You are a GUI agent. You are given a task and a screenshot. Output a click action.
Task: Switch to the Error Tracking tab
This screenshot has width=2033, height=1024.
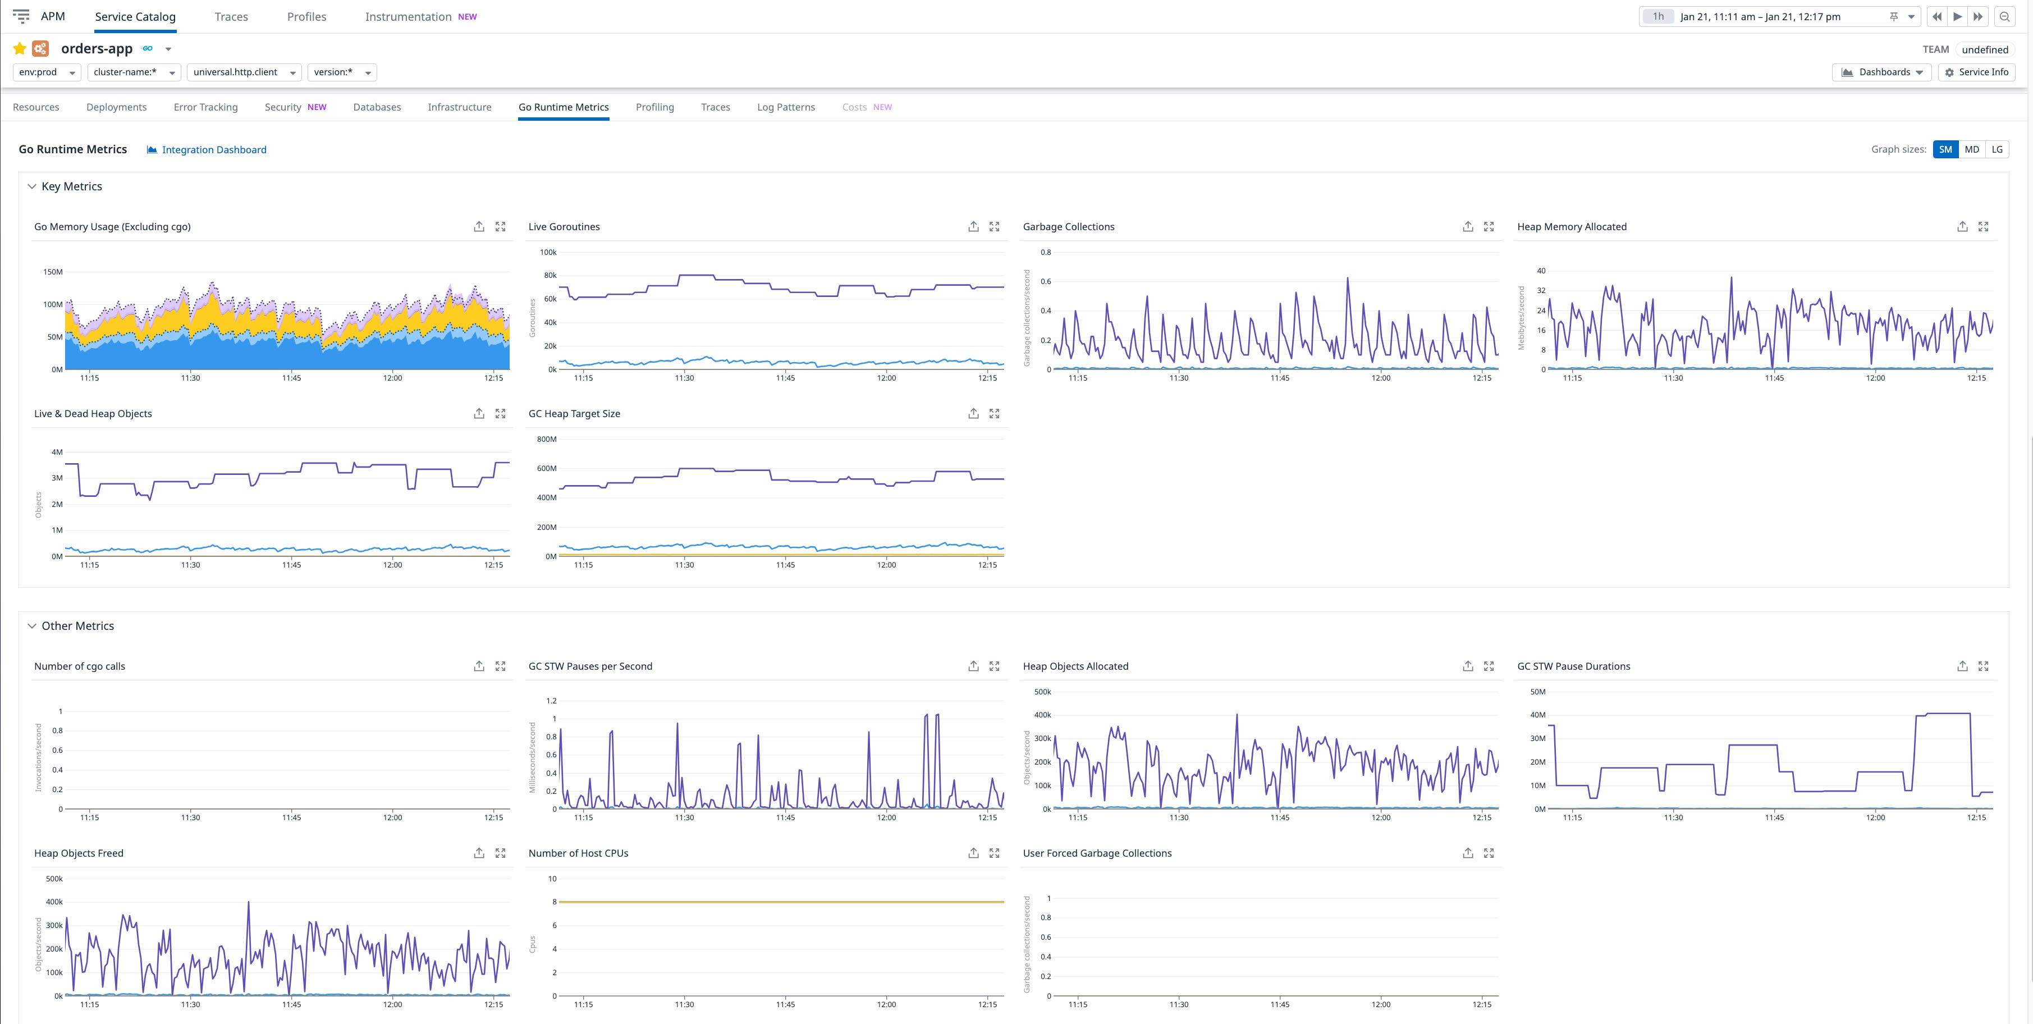click(x=205, y=107)
